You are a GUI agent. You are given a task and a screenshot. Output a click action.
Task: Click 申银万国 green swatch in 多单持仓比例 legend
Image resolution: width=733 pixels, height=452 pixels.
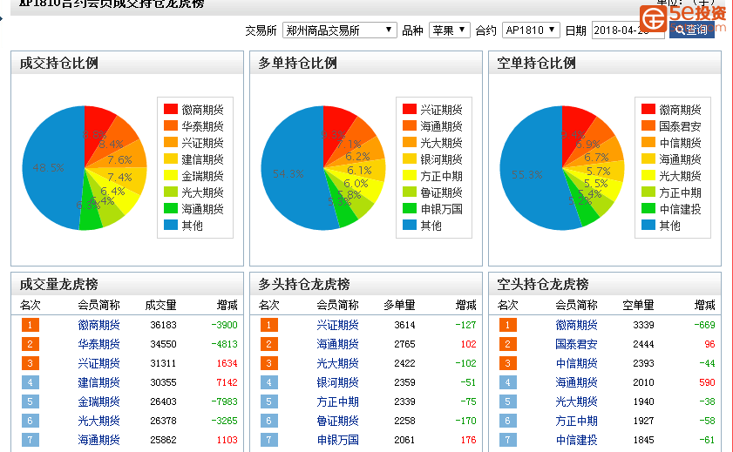coord(410,209)
